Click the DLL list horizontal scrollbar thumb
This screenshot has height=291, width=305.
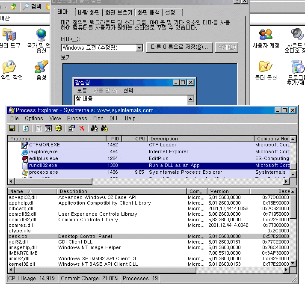[x=106, y=270]
